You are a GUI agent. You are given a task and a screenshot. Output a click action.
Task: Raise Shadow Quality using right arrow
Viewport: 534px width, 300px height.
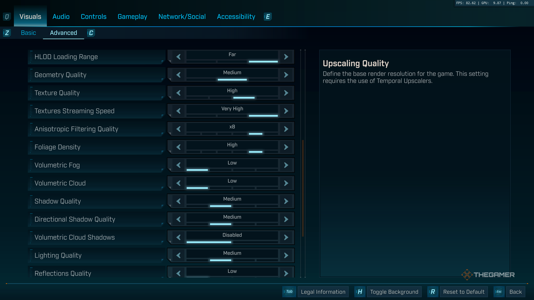(286, 201)
